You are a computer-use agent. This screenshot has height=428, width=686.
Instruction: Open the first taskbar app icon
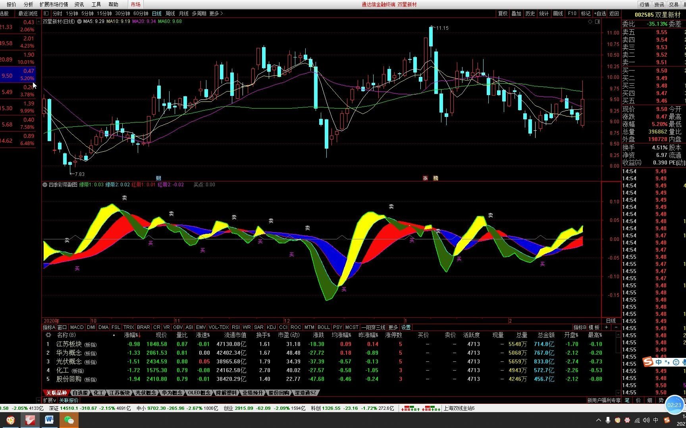(x=11, y=420)
